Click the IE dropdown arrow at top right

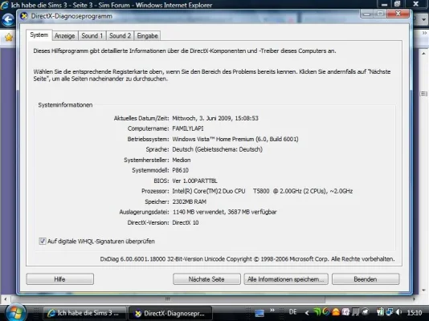click(x=424, y=20)
